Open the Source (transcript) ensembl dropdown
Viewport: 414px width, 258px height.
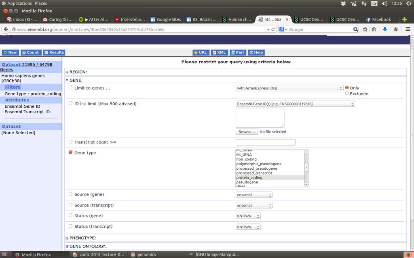[x=254, y=205]
